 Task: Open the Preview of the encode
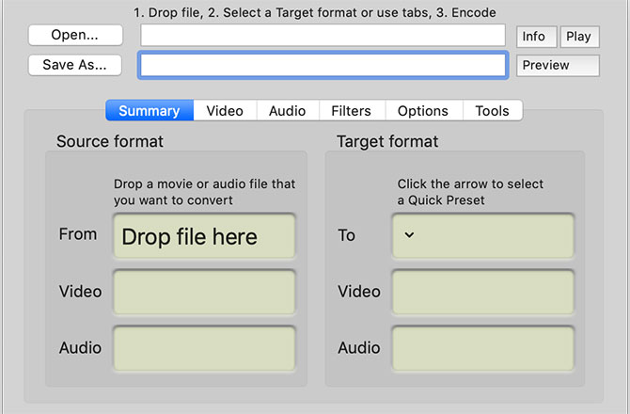(558, 65)
